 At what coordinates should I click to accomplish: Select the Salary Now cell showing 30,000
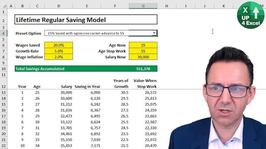pyautogui.click(x=143, y=57)
